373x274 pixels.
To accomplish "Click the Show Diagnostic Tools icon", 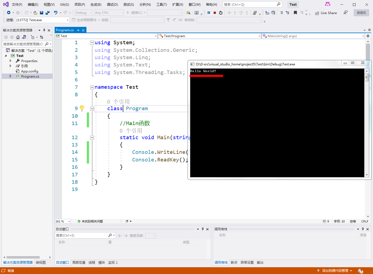I will point(254,12).
